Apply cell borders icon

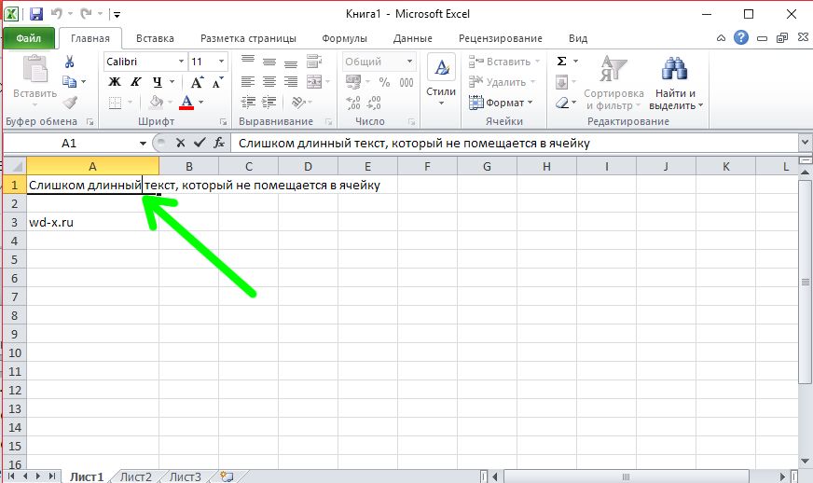click(x=115, y=103)
